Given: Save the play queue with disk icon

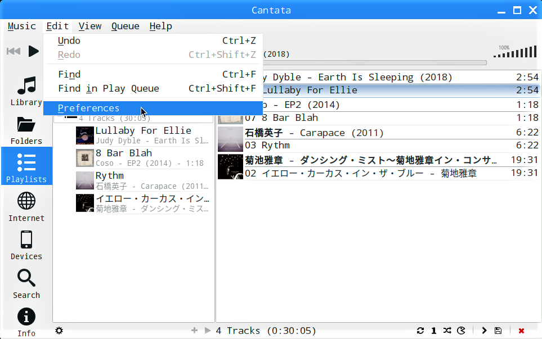Looking at the screenshot, I should tap(498, 331).
